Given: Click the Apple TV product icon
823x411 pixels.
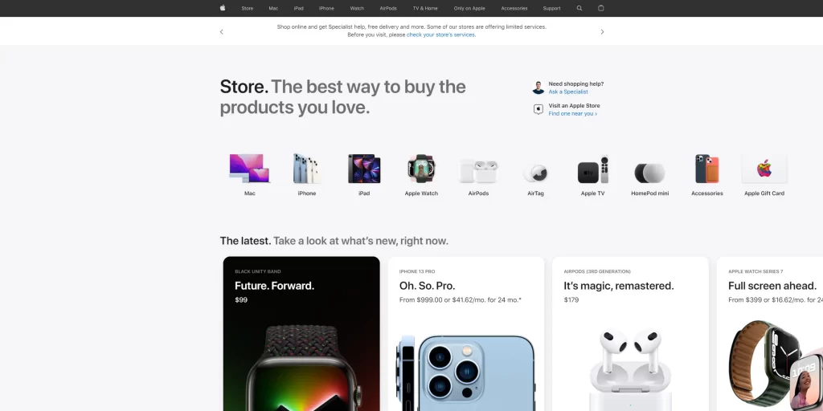Looking at the screenshot, I should 592,170.
